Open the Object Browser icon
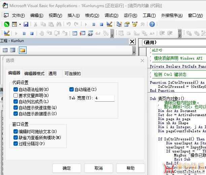Image resolution: width=206 pixels, height=175 pixels. [x=135, y=24]
